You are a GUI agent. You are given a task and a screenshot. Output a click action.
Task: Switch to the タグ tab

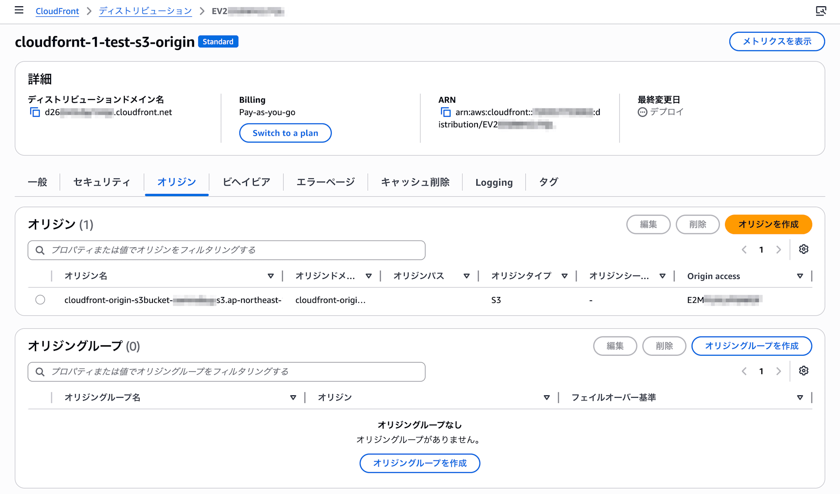(549, 182)
